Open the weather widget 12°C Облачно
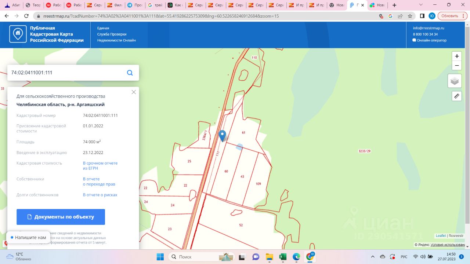470x264 pixels. point(19,257)
